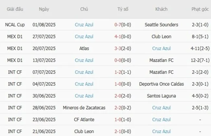Select the Santos Laguna team link

pyautogui.click(x=161, y=96)
